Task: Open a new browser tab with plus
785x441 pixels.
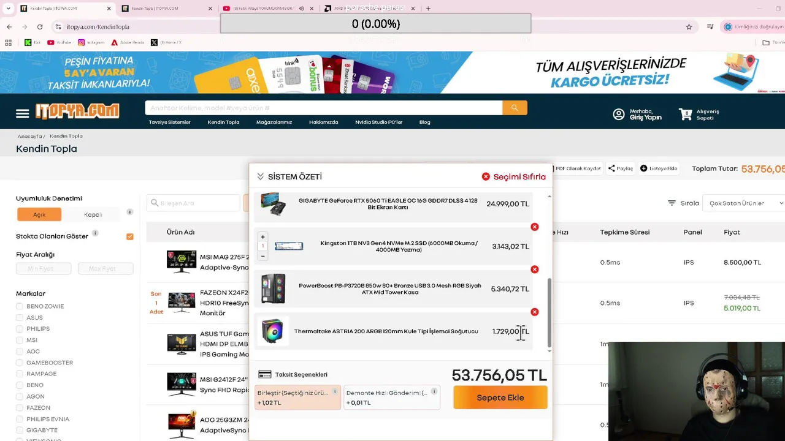Action: coord(428,9)
